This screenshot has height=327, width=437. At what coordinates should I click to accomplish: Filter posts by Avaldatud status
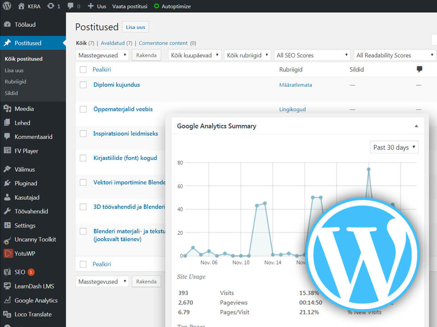112,43
